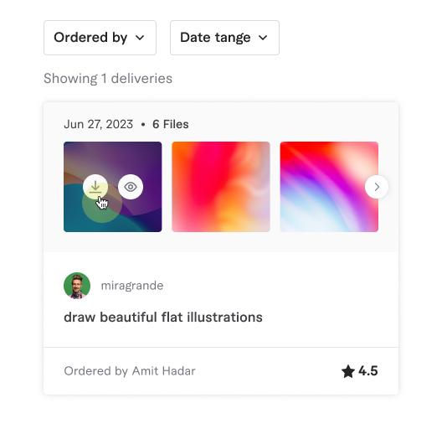Open gig title draw beautiful flat illustrations

coord(163,317)
